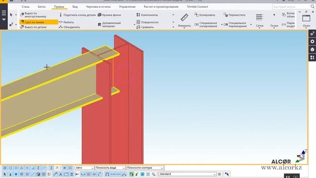Switch to the Trimble Connect tab

(x=197, y=6)
